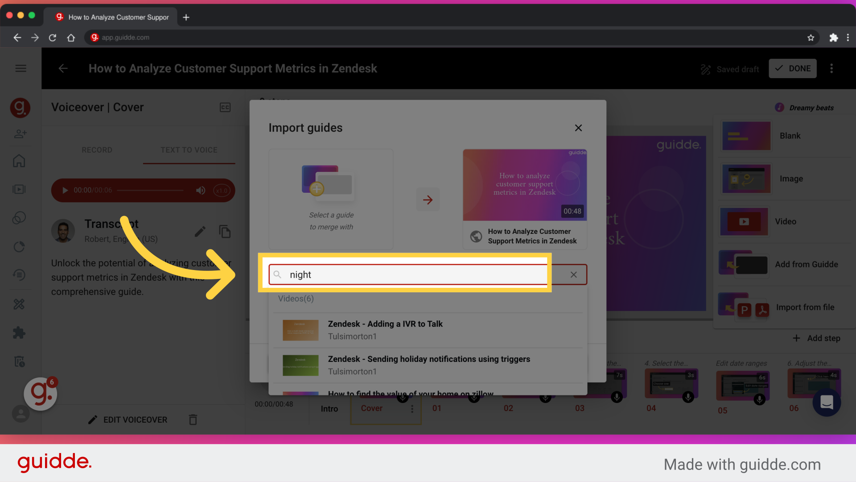This screenshot has height=482, width=856.
Task: Open integrations via the puzzle piece icon
Action: pos(20,332)
